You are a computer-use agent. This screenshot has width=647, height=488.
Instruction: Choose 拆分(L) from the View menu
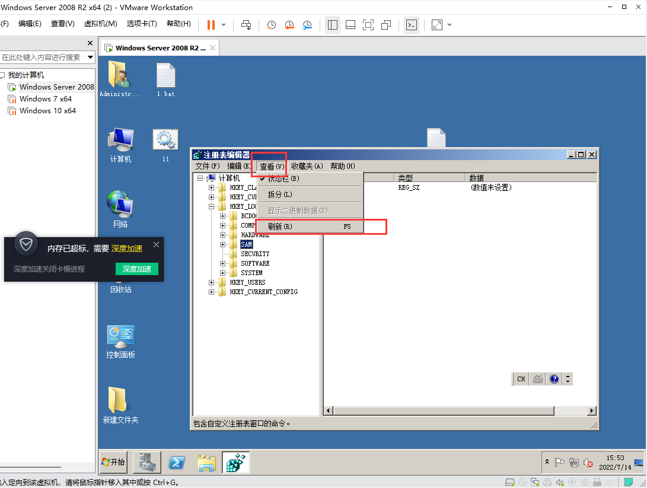310,194
